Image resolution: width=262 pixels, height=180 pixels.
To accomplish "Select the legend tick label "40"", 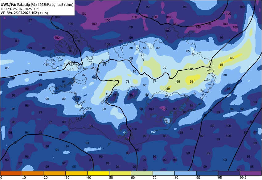I will 89,178.
